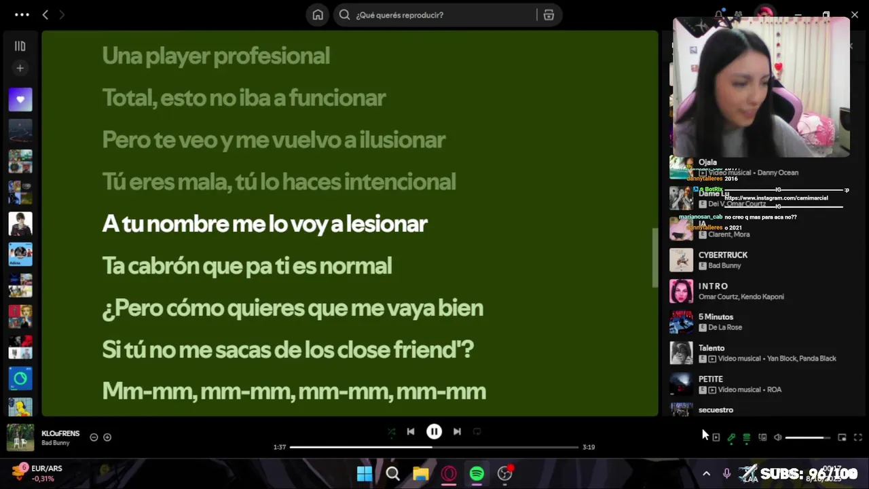Viewport: 869px width, 489px height.
Task: Pause the current song
Action: point(434,431)
